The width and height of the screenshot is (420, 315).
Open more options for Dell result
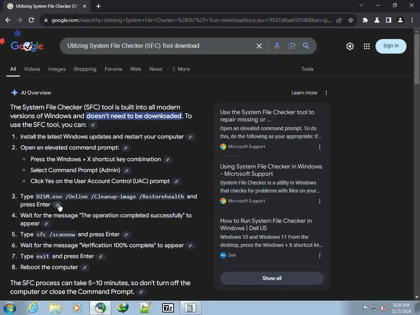click(319, 256)
